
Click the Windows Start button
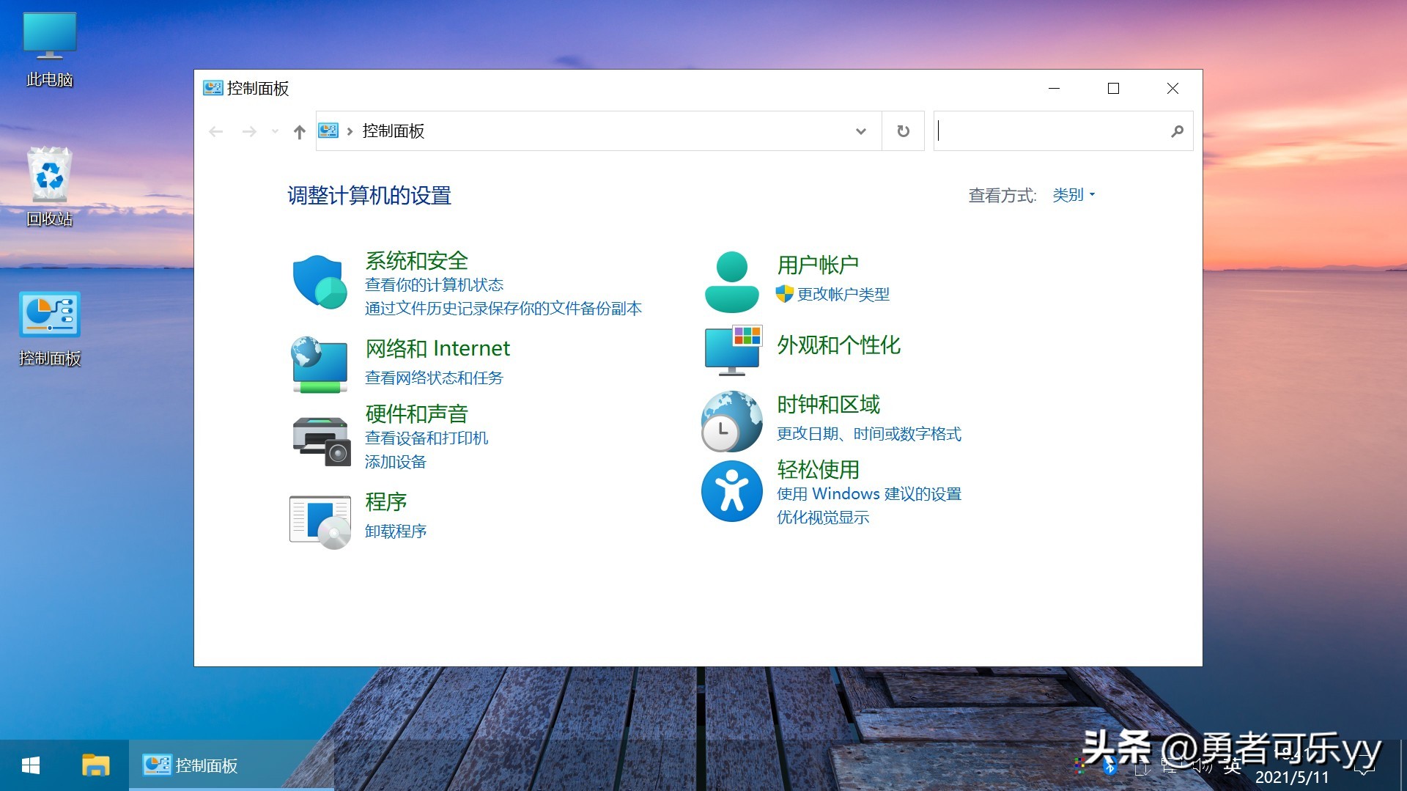coord(29,765)
